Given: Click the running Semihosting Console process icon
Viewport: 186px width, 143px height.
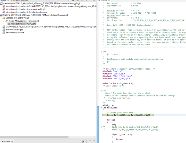Looking at the screenshot, I should pyautogui.click(x=4, y=33).
